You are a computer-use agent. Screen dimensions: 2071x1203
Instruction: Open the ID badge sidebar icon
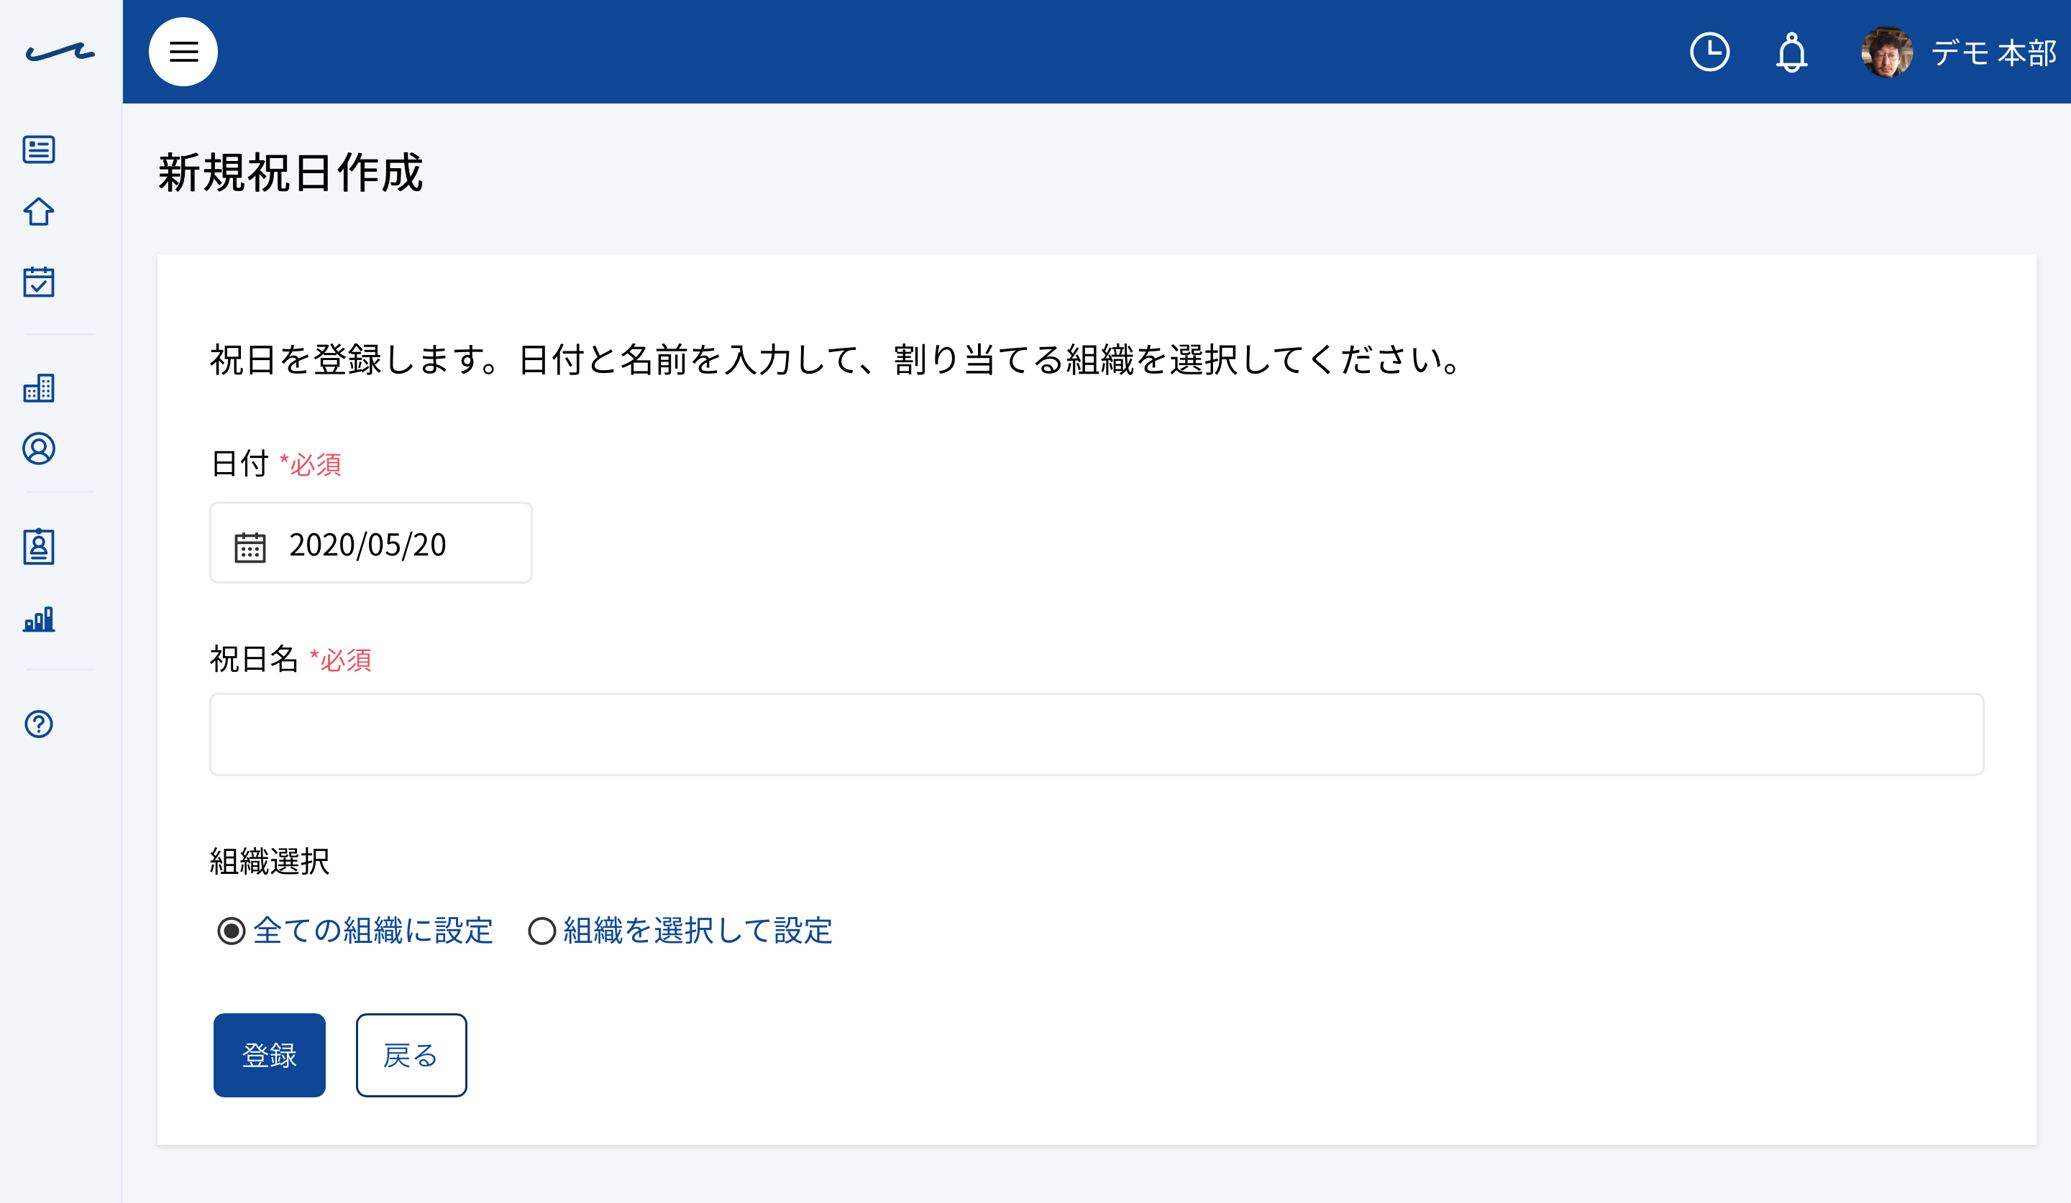point(39,546)
